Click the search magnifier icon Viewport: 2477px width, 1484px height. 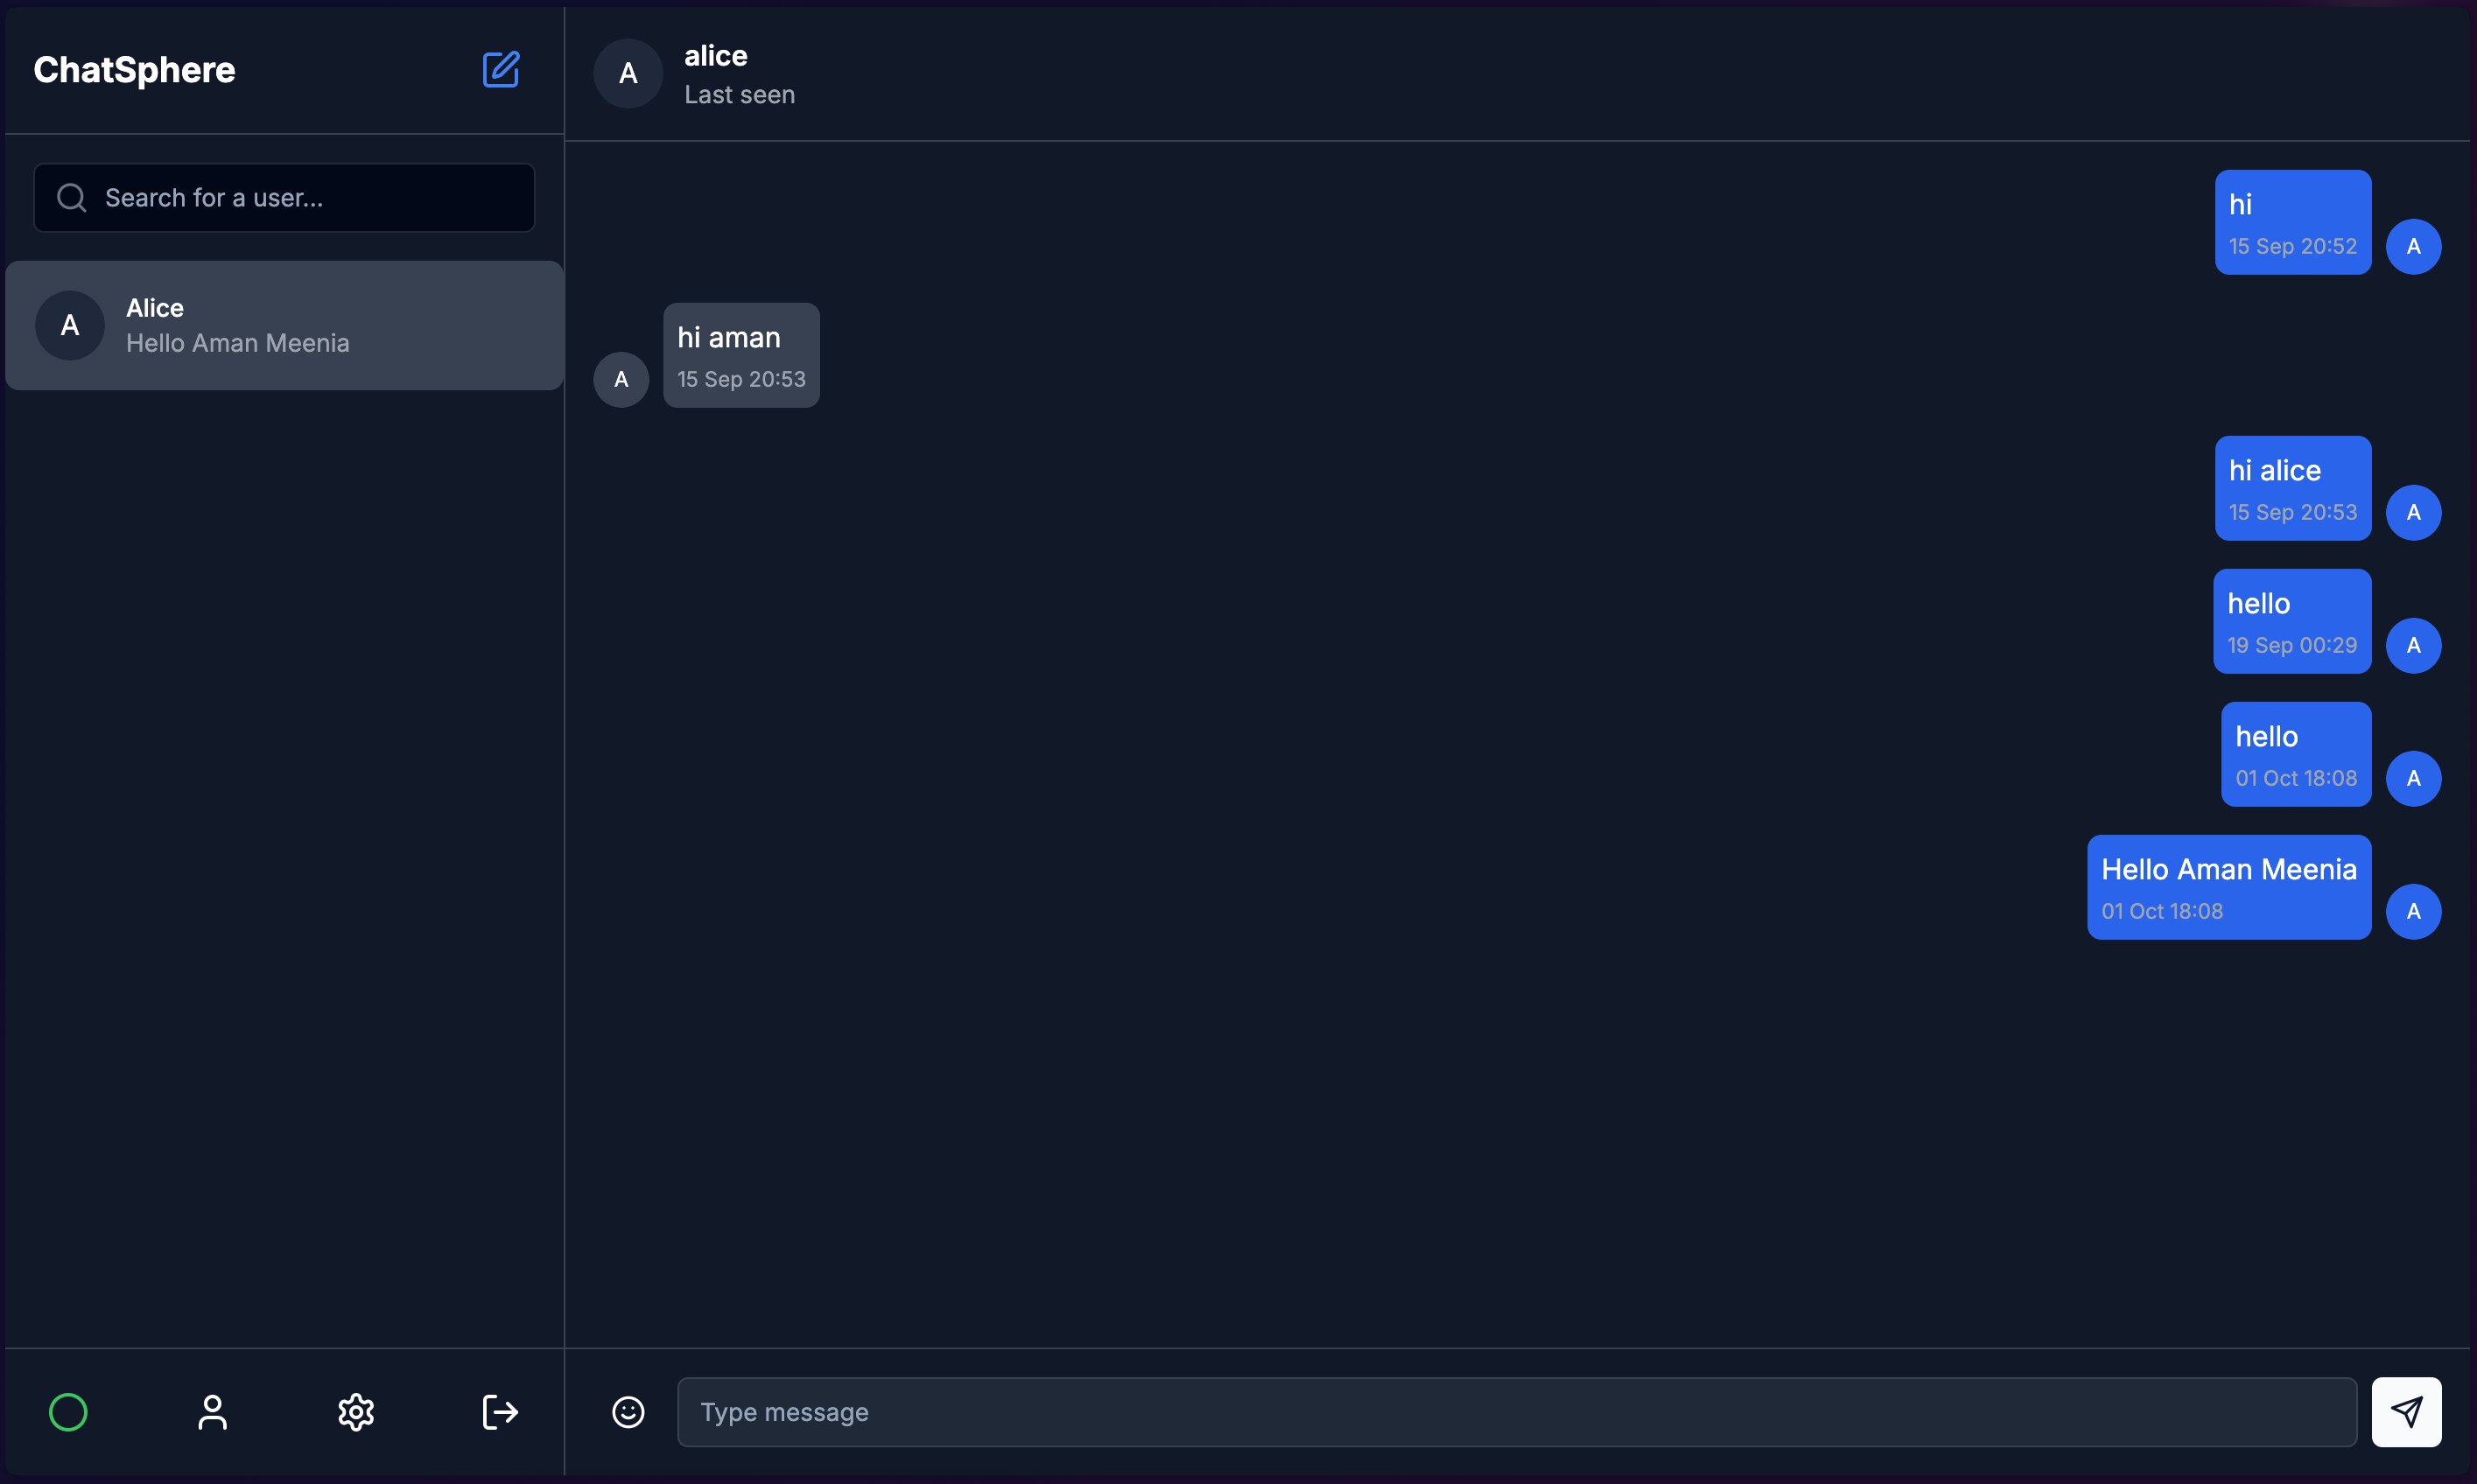[71, 198]
